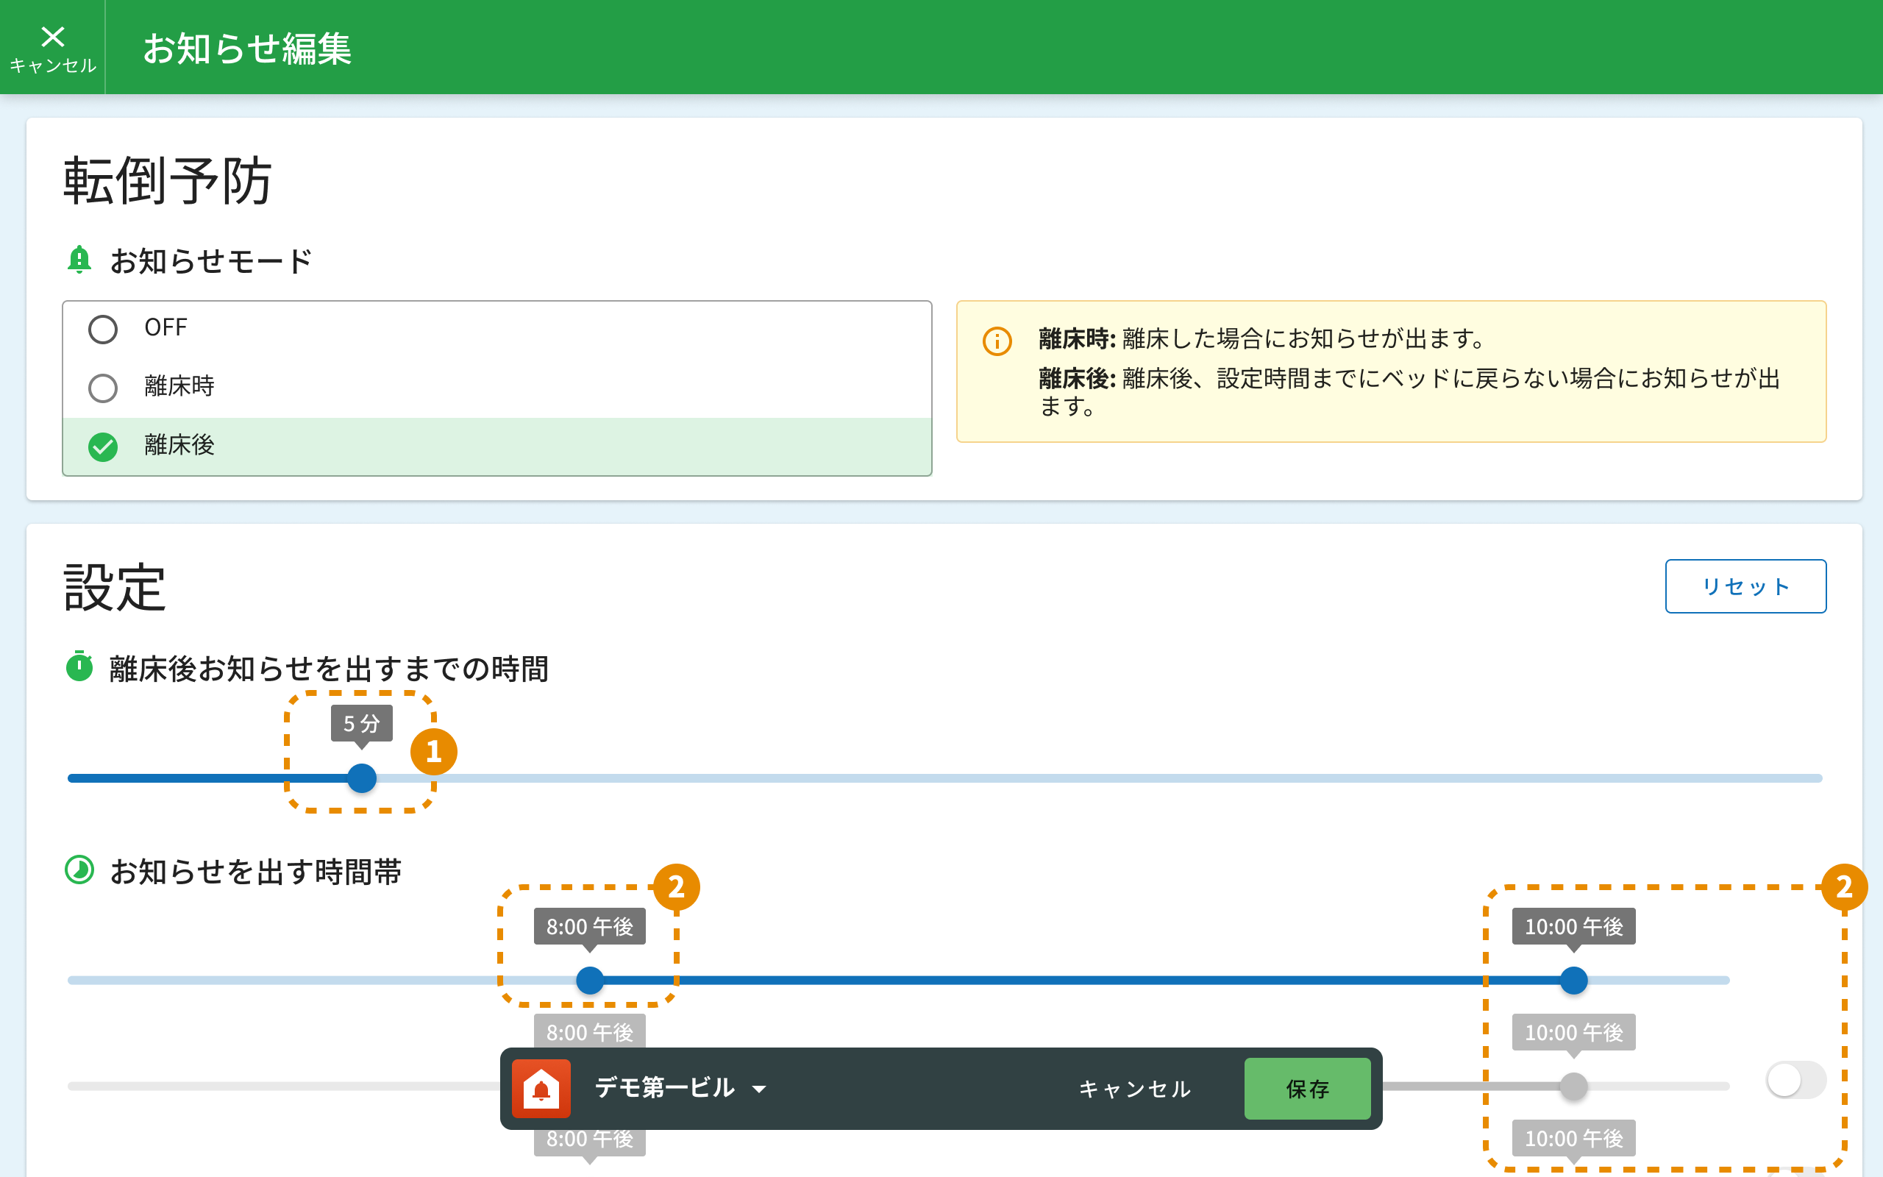Click the disabled grey 10:00 午後 slider handle
Screen dimensions: 1883x1177
pyautogui.click(x=1573, y=1086)
